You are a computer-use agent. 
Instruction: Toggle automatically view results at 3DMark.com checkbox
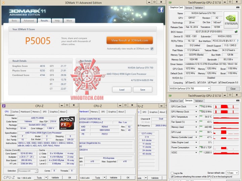152,49
